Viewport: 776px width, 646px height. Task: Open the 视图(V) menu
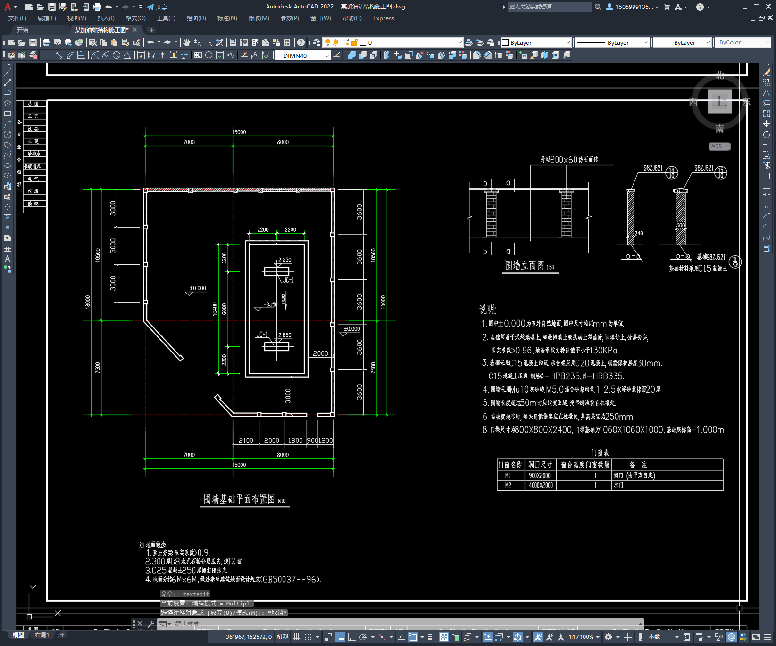pos(76,18)
